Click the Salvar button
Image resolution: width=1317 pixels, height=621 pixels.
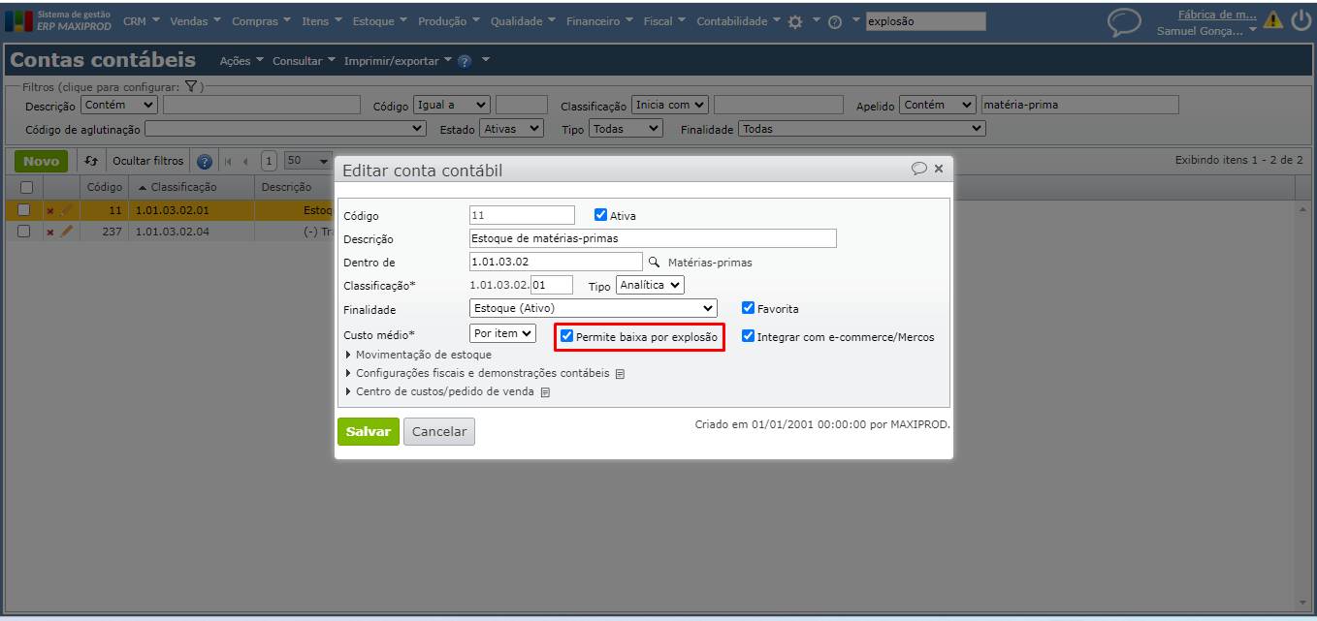[369, 431]
